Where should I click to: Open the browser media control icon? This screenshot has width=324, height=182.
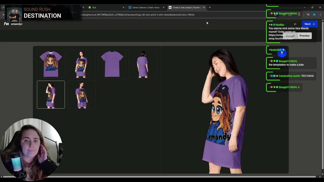pos(308,15)
